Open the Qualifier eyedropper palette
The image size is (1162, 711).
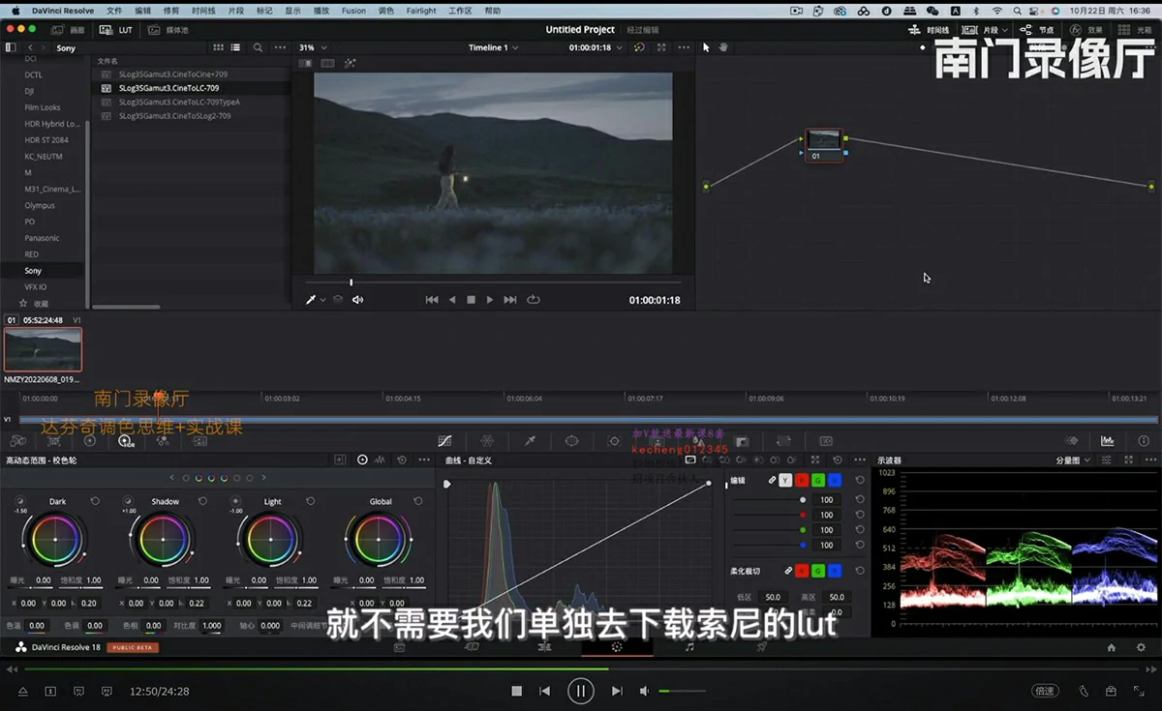pyautogui.click(x=530, y=440)
